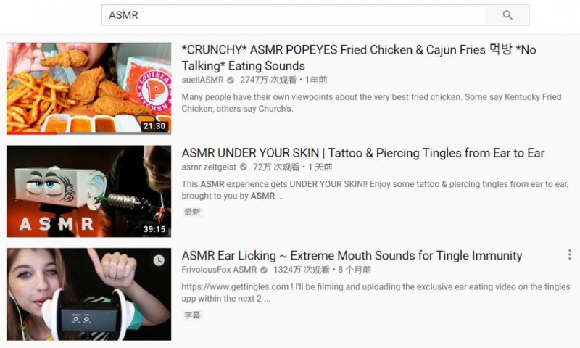Click into the ASMR search input field

click(294, 15)
